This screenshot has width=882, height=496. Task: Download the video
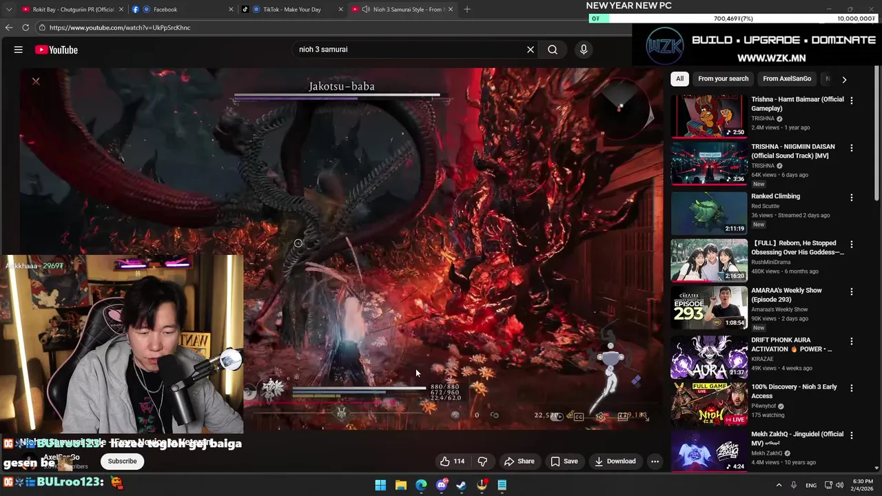coord(615,461)
